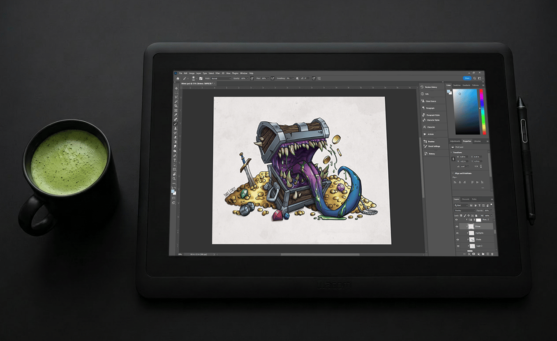Open the Brushes panel
Screen dimensions: 557x341
(x=429, y=141)
